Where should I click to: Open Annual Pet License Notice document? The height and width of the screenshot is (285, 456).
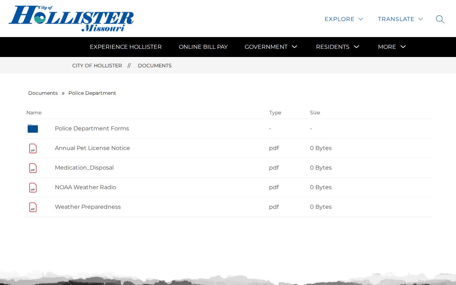click(92, 148)
